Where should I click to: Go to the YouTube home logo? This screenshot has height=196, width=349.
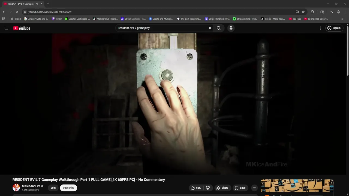(x=22, y=28)
